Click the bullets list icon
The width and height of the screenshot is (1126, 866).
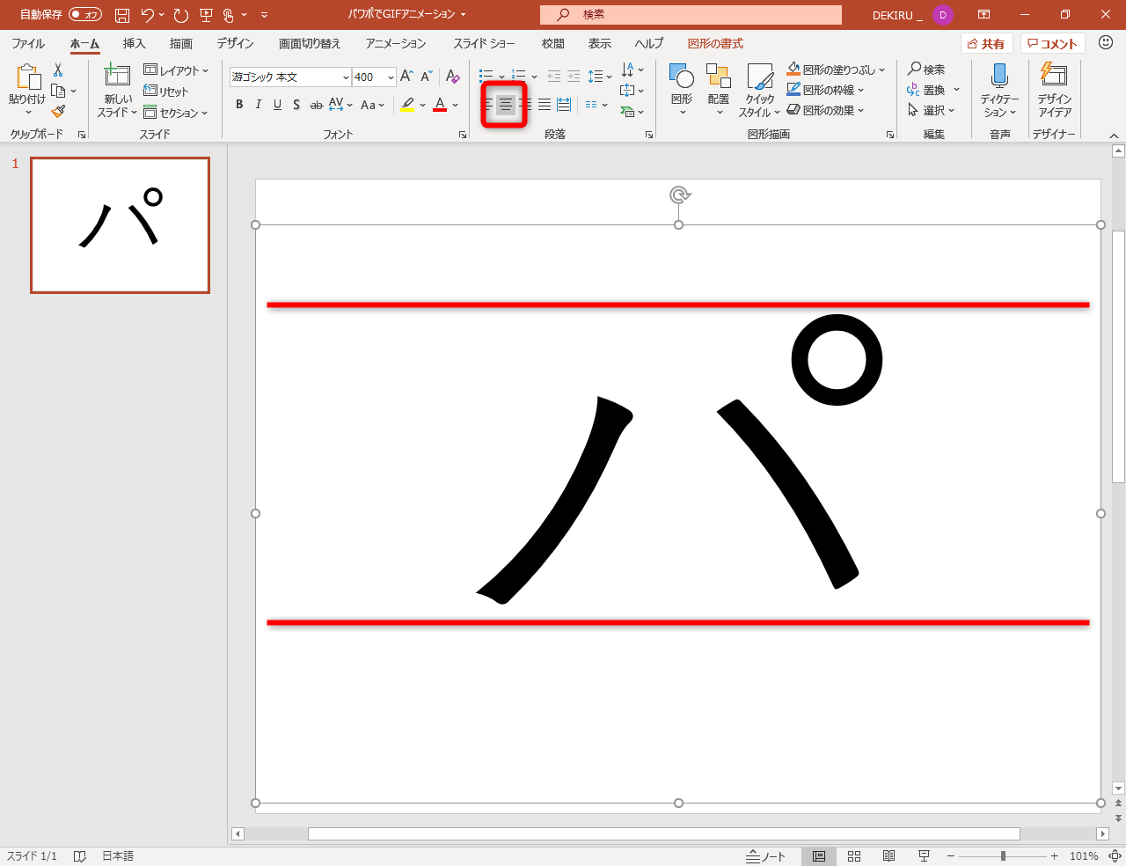(x=486, y=77)
